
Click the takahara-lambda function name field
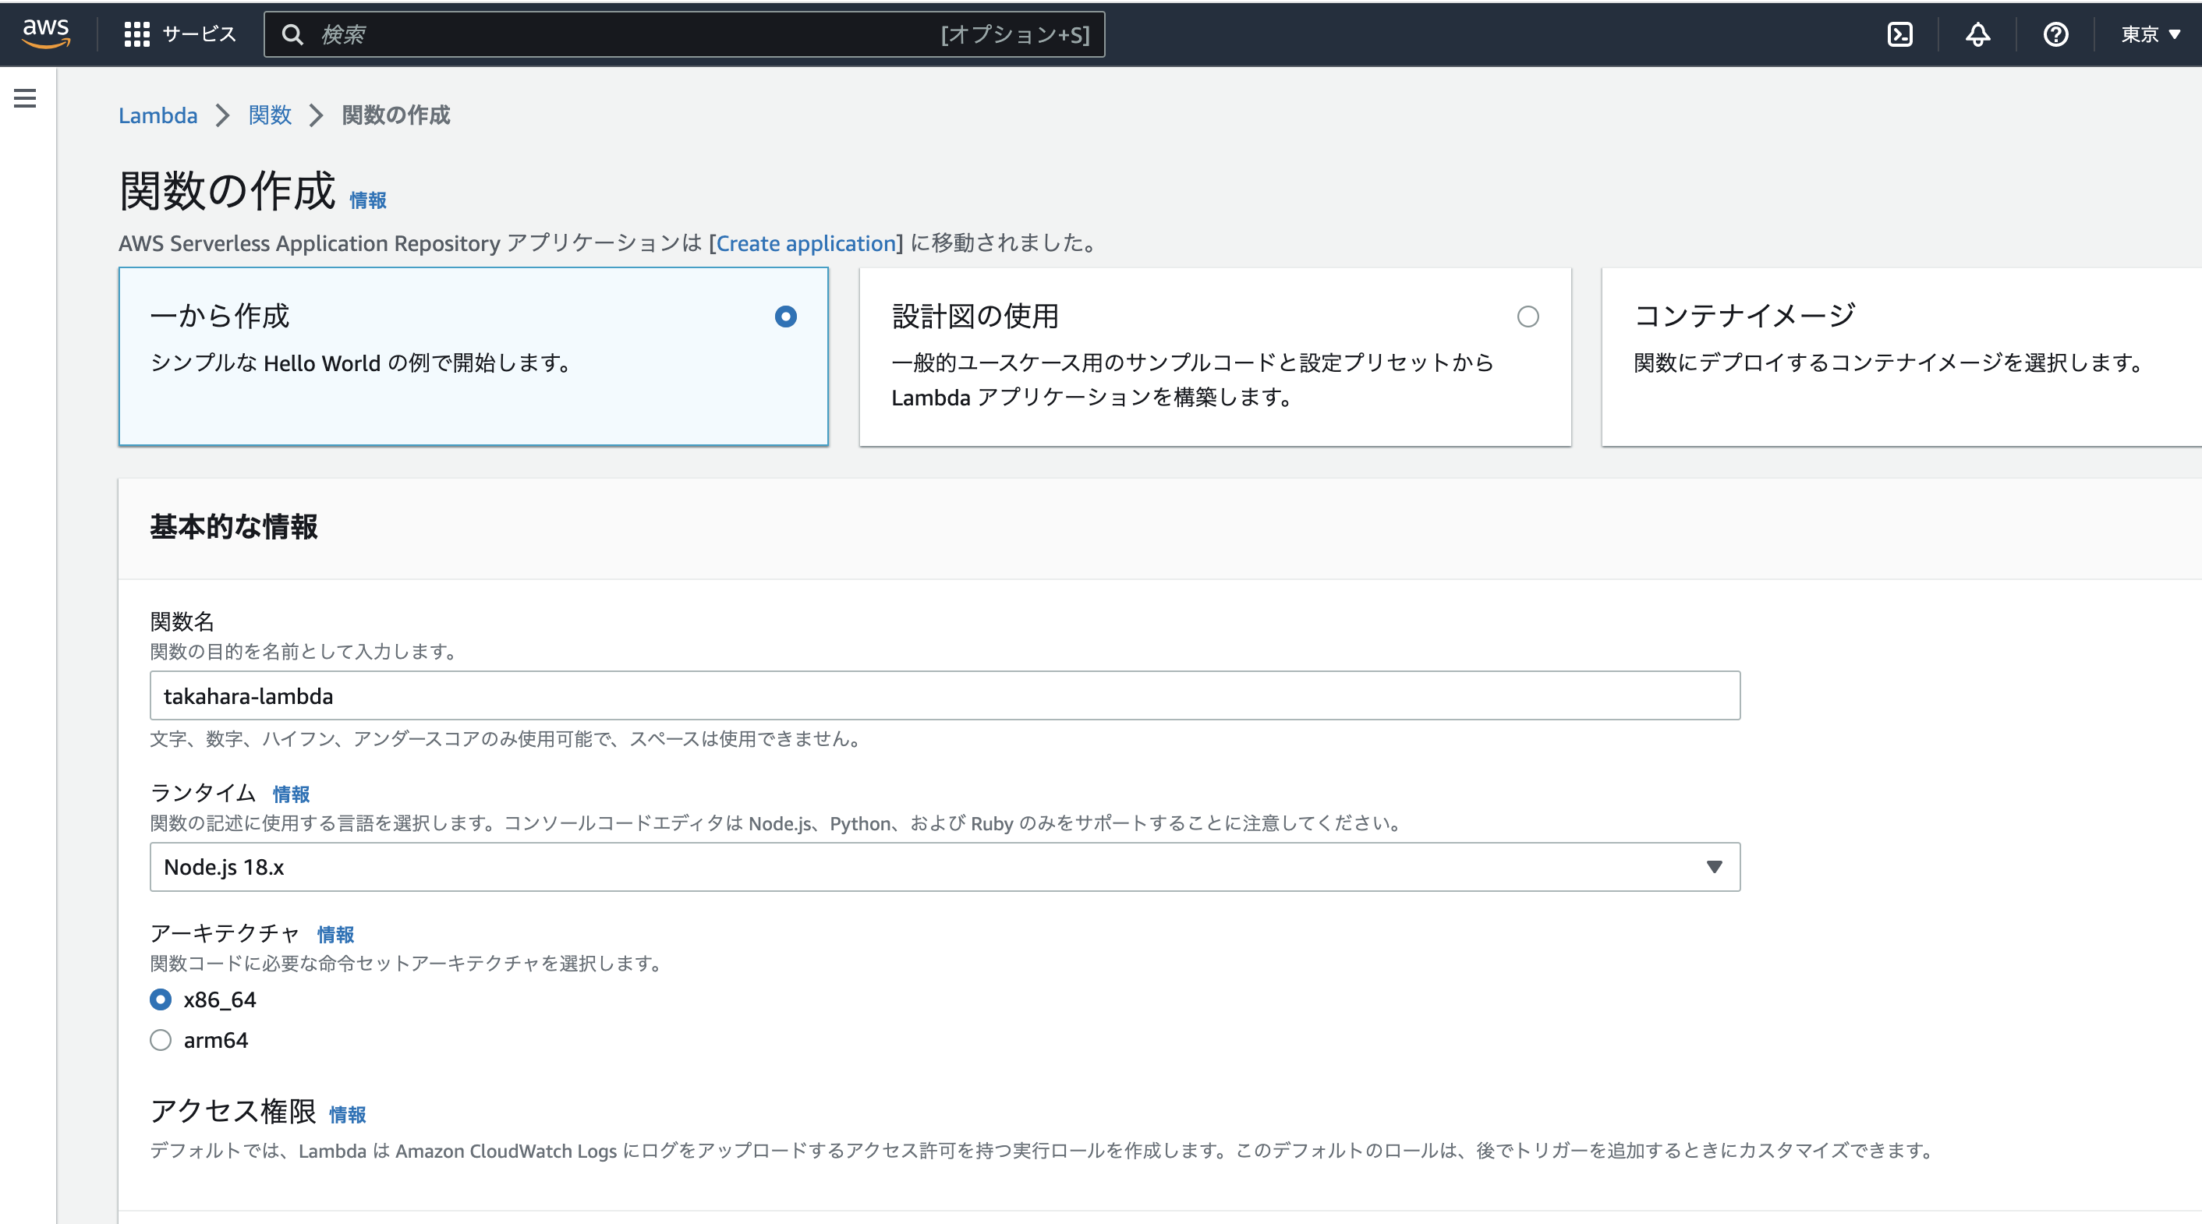(x=943, y=695)
